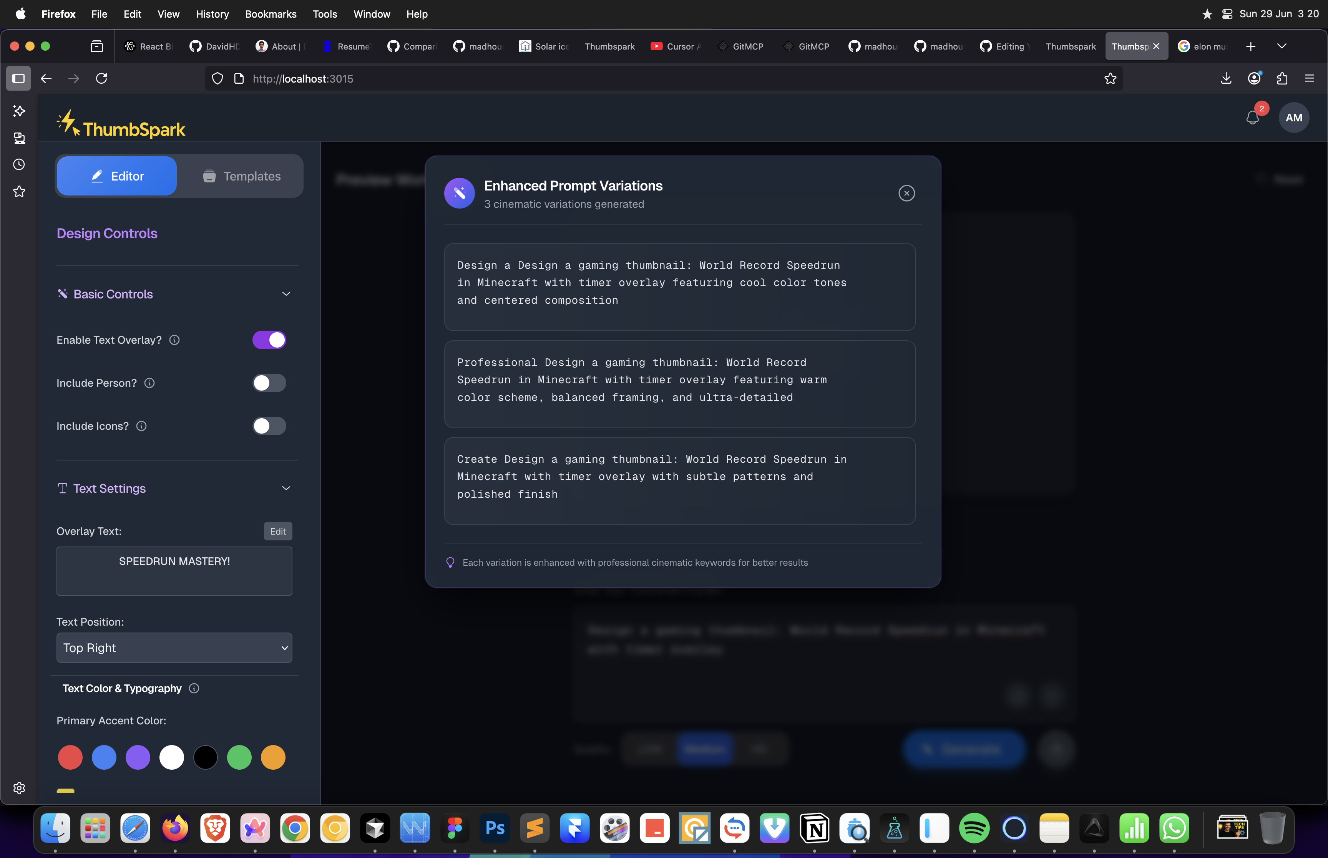Open Firefox history clock icon in sidebar
The image size is (1328, 858).
[x=19, y=164]
